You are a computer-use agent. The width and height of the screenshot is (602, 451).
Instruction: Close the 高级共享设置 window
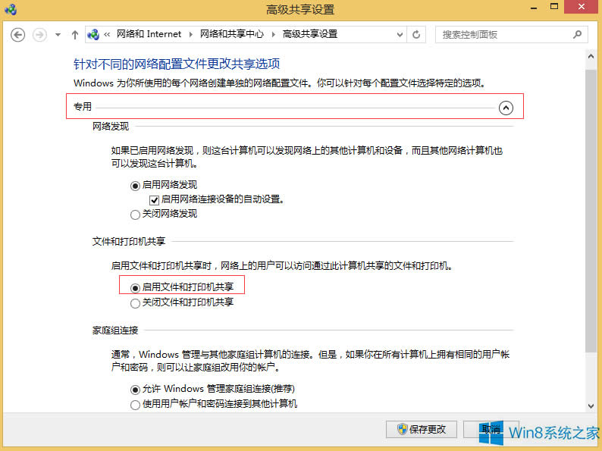(582, 7)
